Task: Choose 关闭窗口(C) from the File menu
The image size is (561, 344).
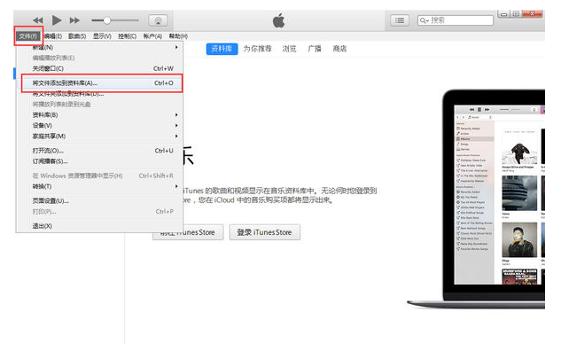Action: click(x=99, y=68)
